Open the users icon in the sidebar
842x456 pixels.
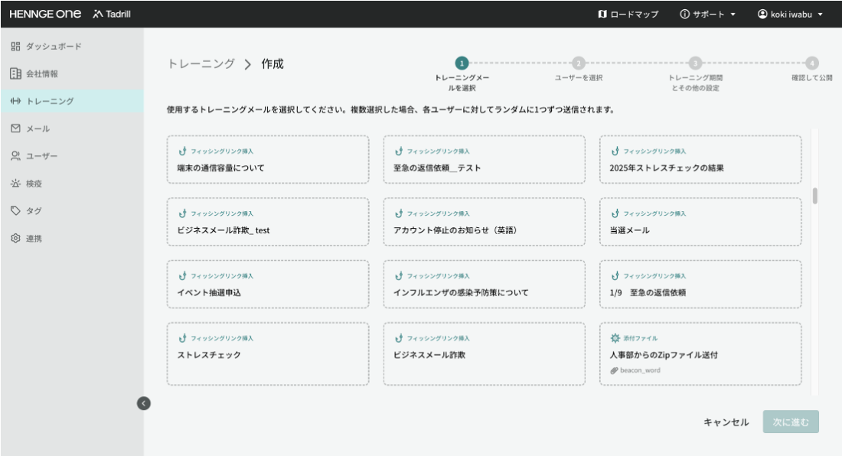pos(18,155)
